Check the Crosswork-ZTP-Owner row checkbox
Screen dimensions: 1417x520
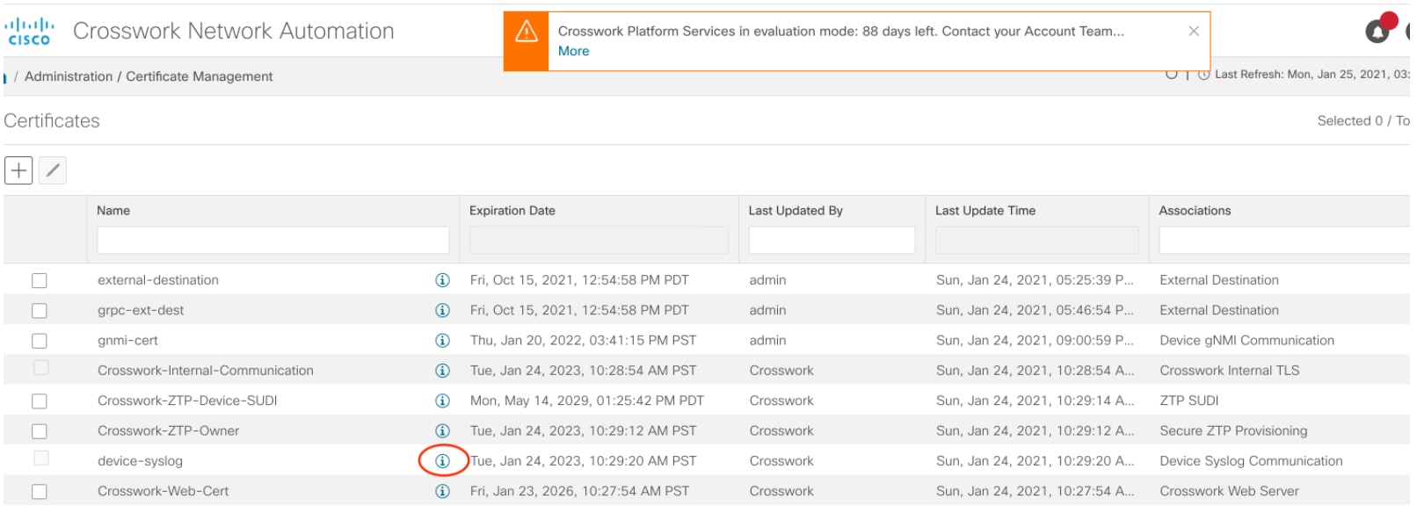click(40, 430)
